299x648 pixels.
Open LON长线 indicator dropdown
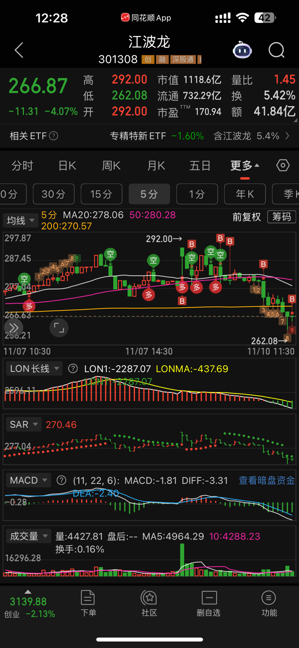click(x=34, y=369)
